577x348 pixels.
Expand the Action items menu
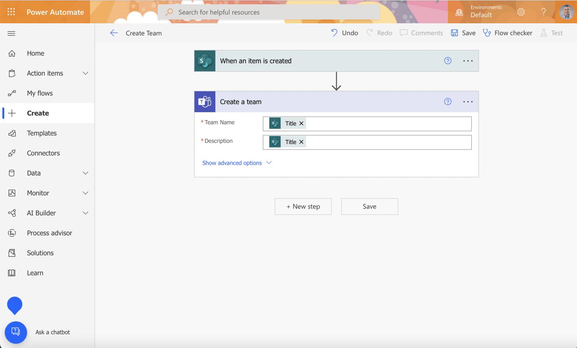click(x=85, y=73)
